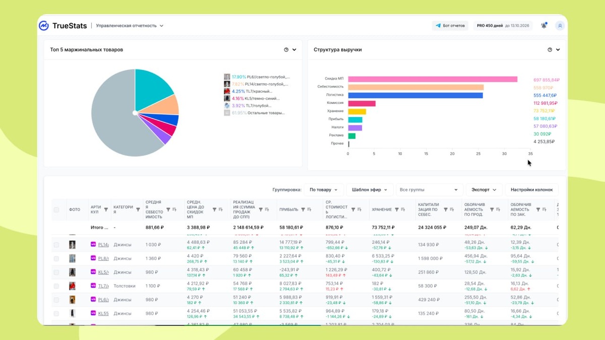Open Настройки колонок
This screenshot has height=340, width=605.
pyautogui.click(x=531, y=190)
